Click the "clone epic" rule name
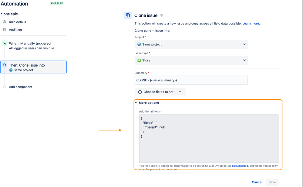 coord(9,14)
